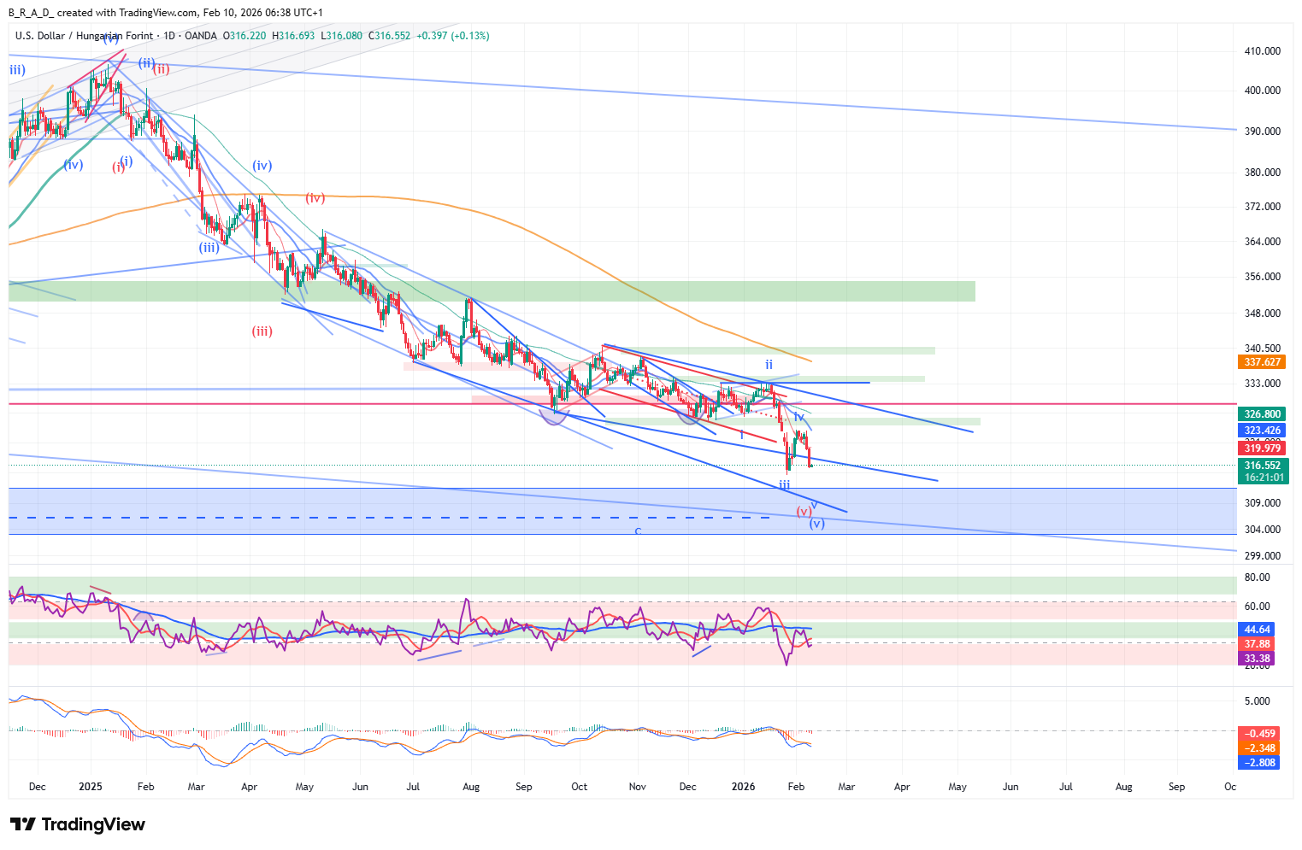Click the blue c wave label in the support zone
The width and height of the screenshot is (1302, 850).
tap(638, 531)
